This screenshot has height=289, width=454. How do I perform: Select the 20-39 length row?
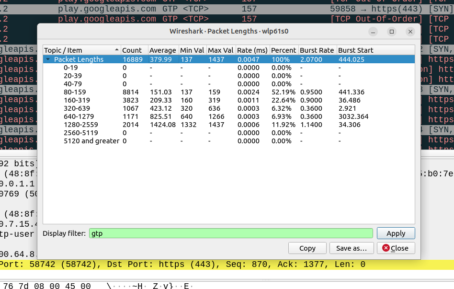coord(229,76)
